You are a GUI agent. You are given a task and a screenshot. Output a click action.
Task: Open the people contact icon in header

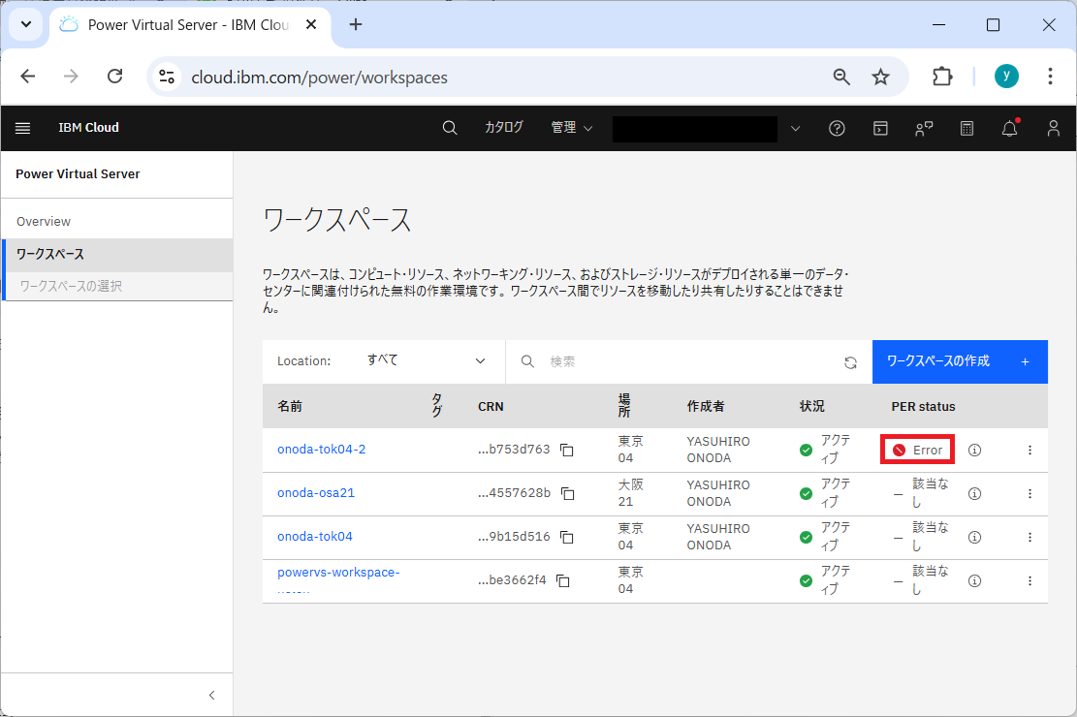pos(924,129)
